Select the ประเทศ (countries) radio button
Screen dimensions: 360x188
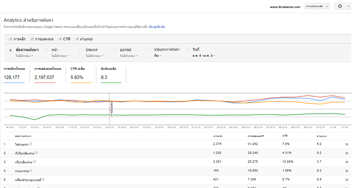[x=81, y=50]
